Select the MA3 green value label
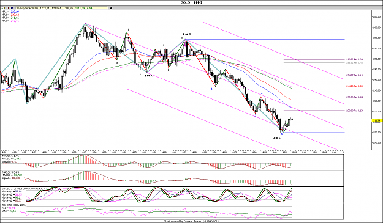This screenshot has width=383, height=223. (x=14, y=18)
